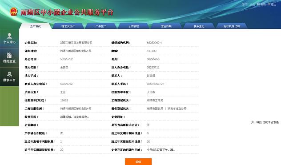This screenshot has width=281, height=165.
Task: Click the 法人办公电话 value 58295711
Action: [x=153, y=67]
